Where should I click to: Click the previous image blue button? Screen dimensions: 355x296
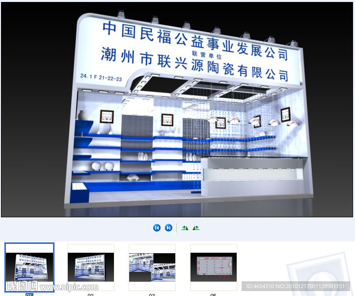point(157,228)
